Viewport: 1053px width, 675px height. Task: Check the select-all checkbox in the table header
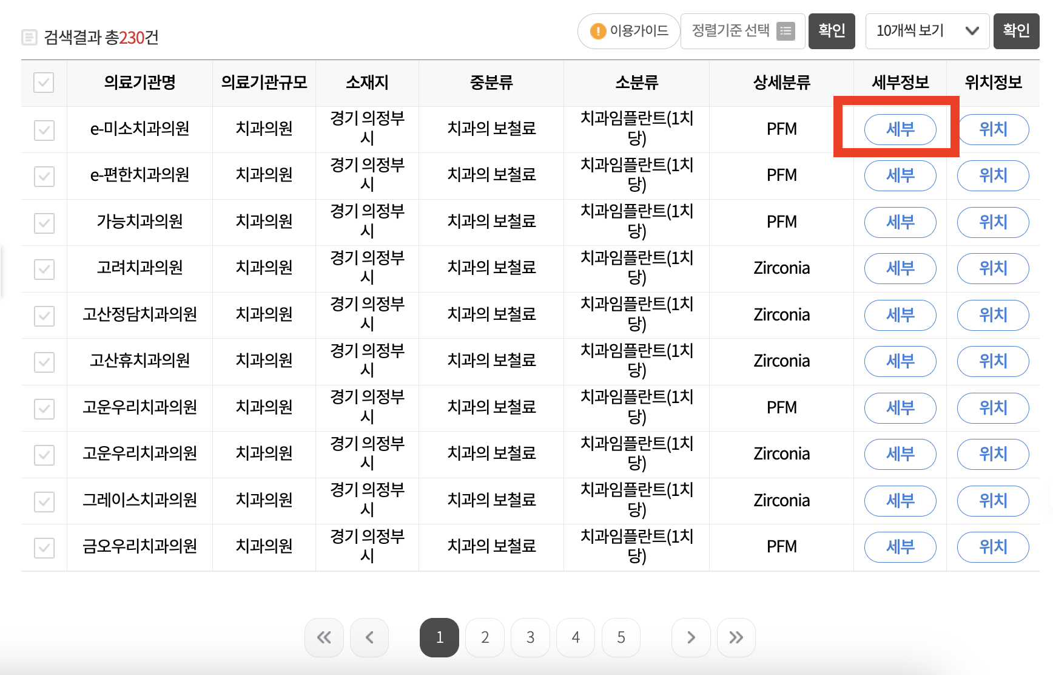pos(43,83)
